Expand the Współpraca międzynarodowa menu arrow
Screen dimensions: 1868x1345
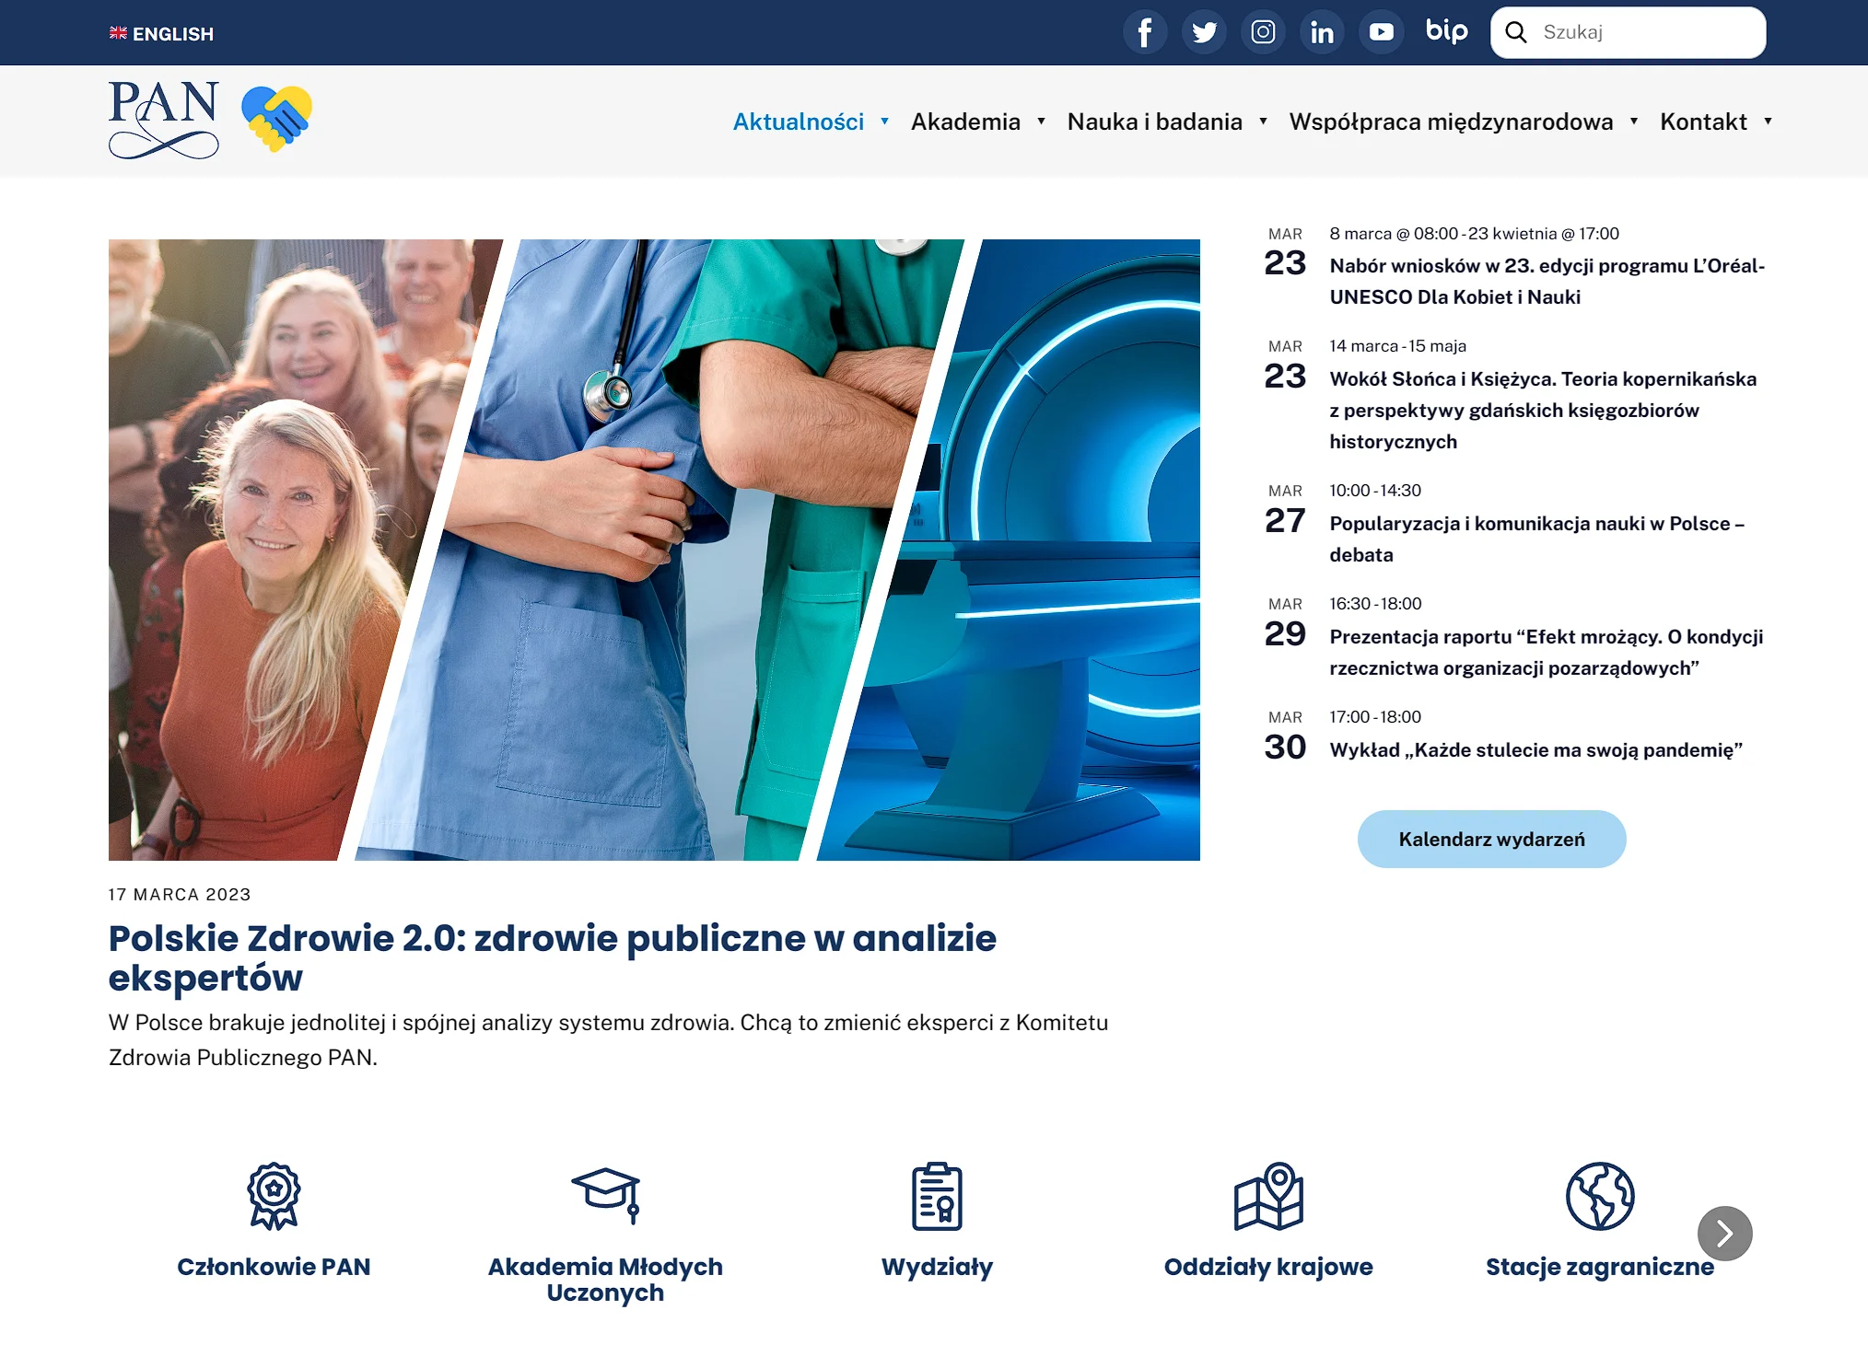tap(1634, 122)
